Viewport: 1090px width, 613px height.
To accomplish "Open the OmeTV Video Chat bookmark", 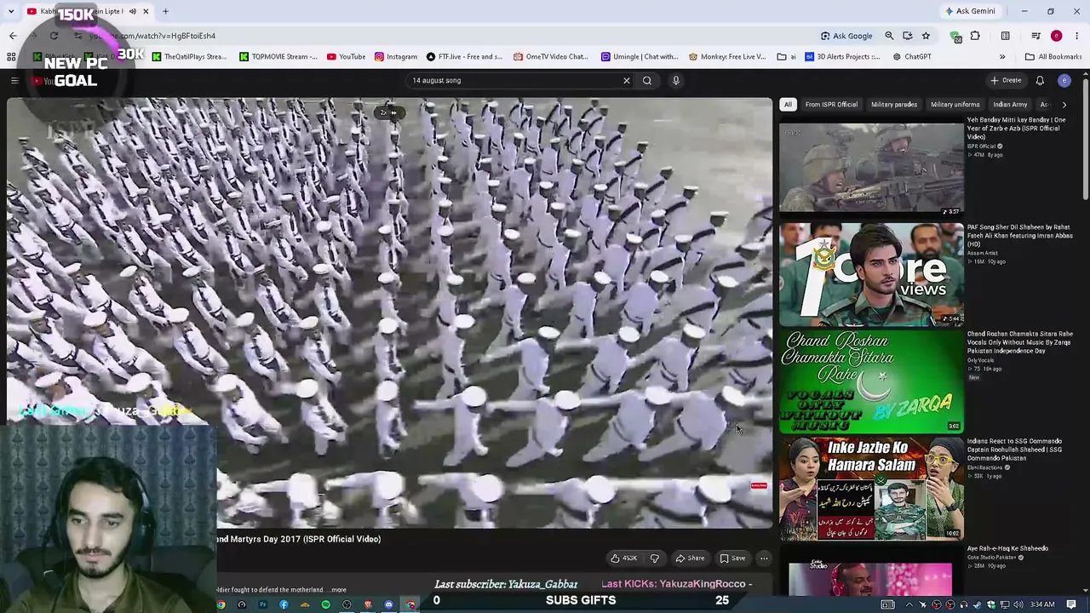I will [551, 57].
